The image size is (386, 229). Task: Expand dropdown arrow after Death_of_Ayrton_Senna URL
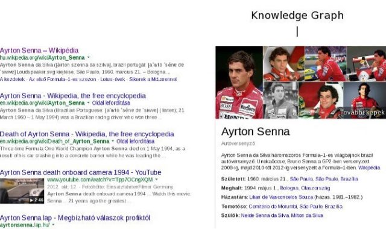pos(113,141)
